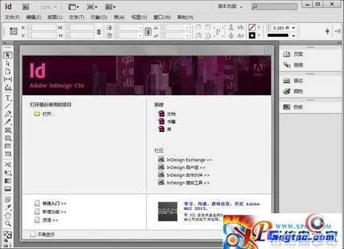Open the stroke weight 0.283 dropdown
The image size is (344, 249).
pos(294,28)
